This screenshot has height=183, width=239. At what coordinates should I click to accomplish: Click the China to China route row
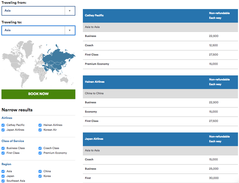coord(160,94)
